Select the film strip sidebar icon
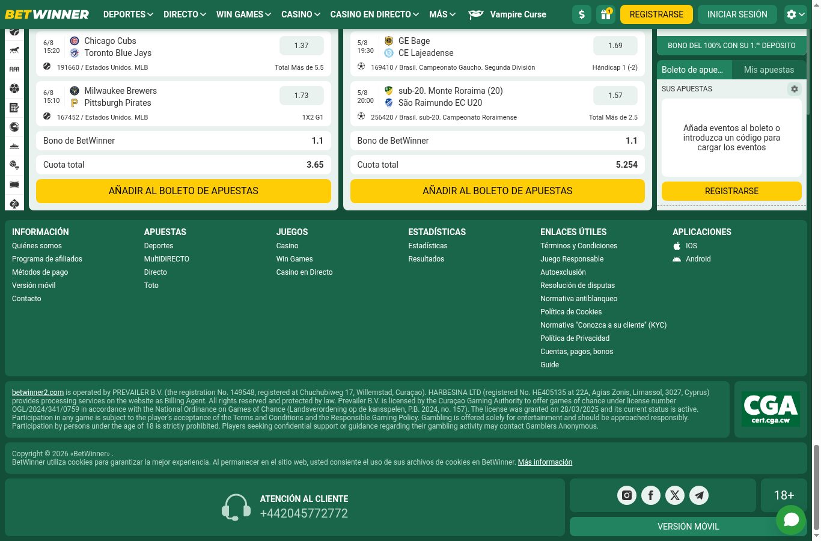Image resolution: width=821 pixels, height=541 pixels. coord(14,185)
